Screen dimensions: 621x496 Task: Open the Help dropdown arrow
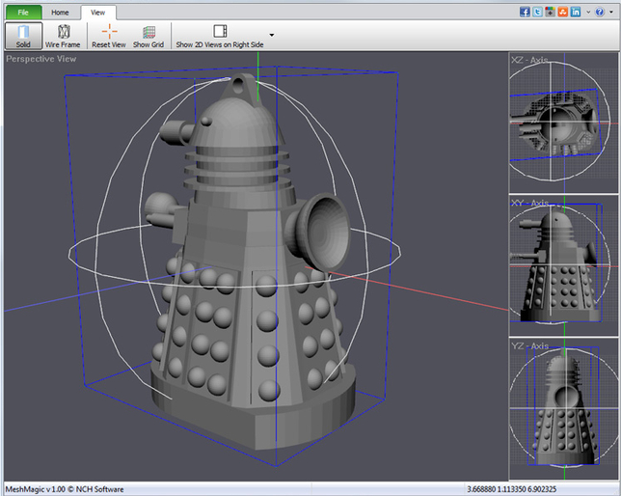coord(611,12)
